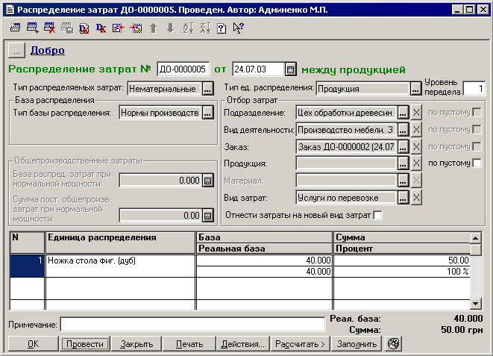Screen dimensions: 493x356
Task: Clear the Вид затрат field with X
Action: coord(416,198)
